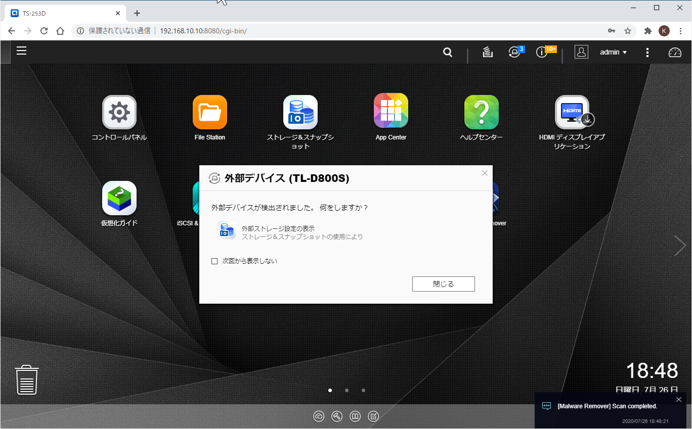Expand next desktop page with right arrow

tap(680, 246)
